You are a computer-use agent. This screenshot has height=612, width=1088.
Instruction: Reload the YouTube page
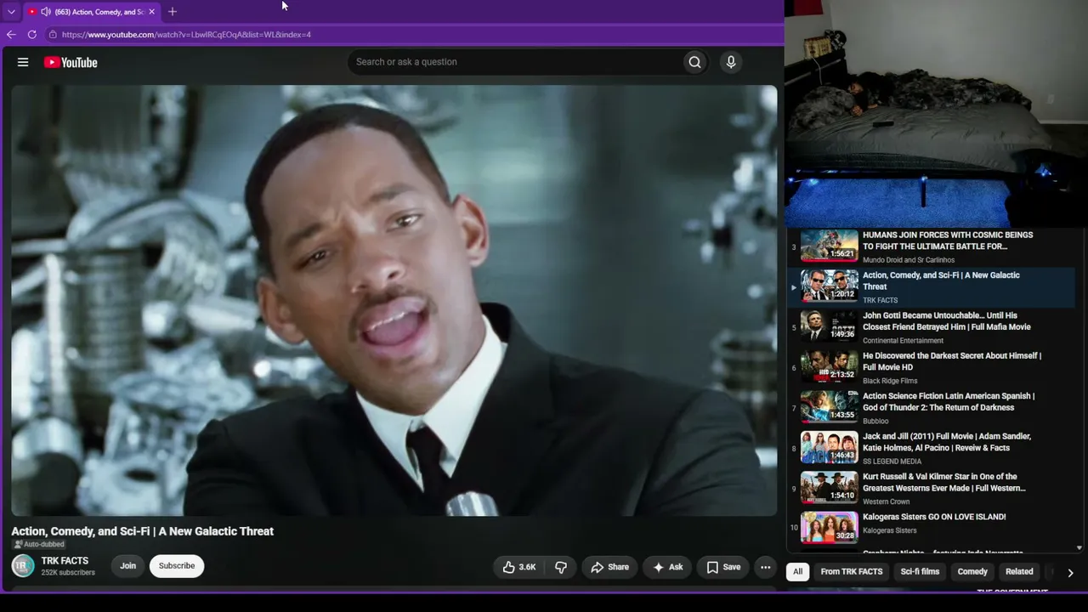point(32,35)
